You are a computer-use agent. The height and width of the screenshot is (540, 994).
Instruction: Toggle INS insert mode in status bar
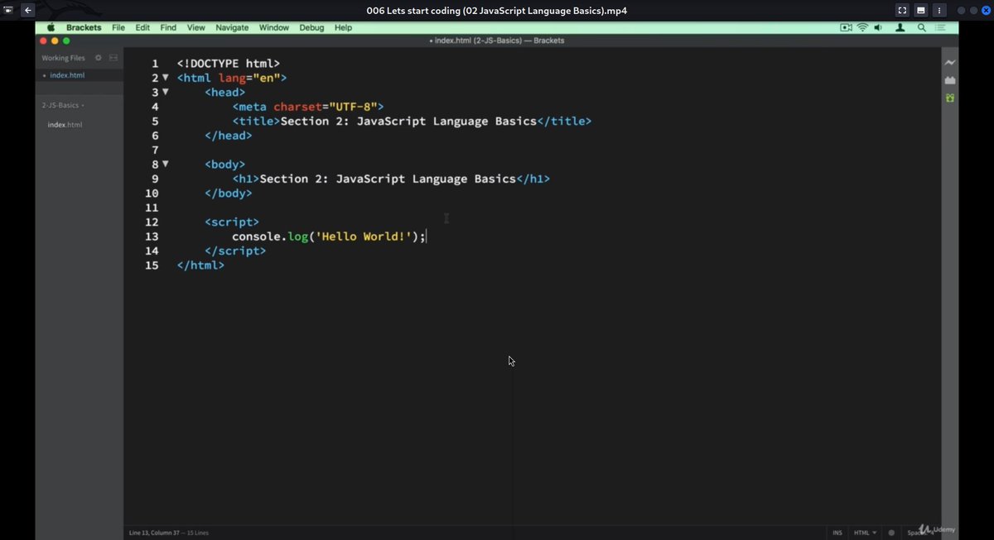(837, 533)
